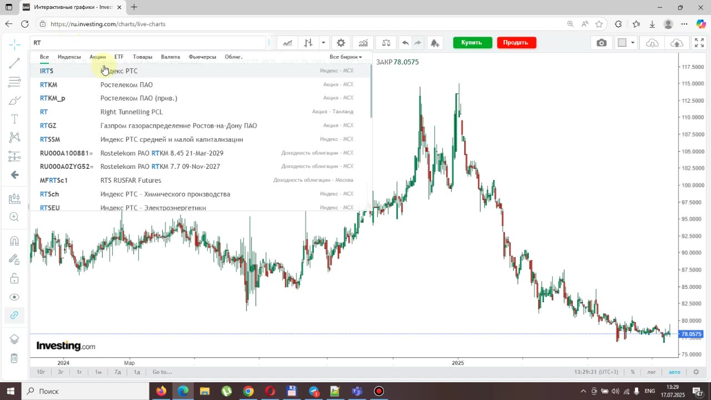This screenshot has height=400, width=711.
Task: Select the measure ruler tool
Action: [x=14, y=198]
